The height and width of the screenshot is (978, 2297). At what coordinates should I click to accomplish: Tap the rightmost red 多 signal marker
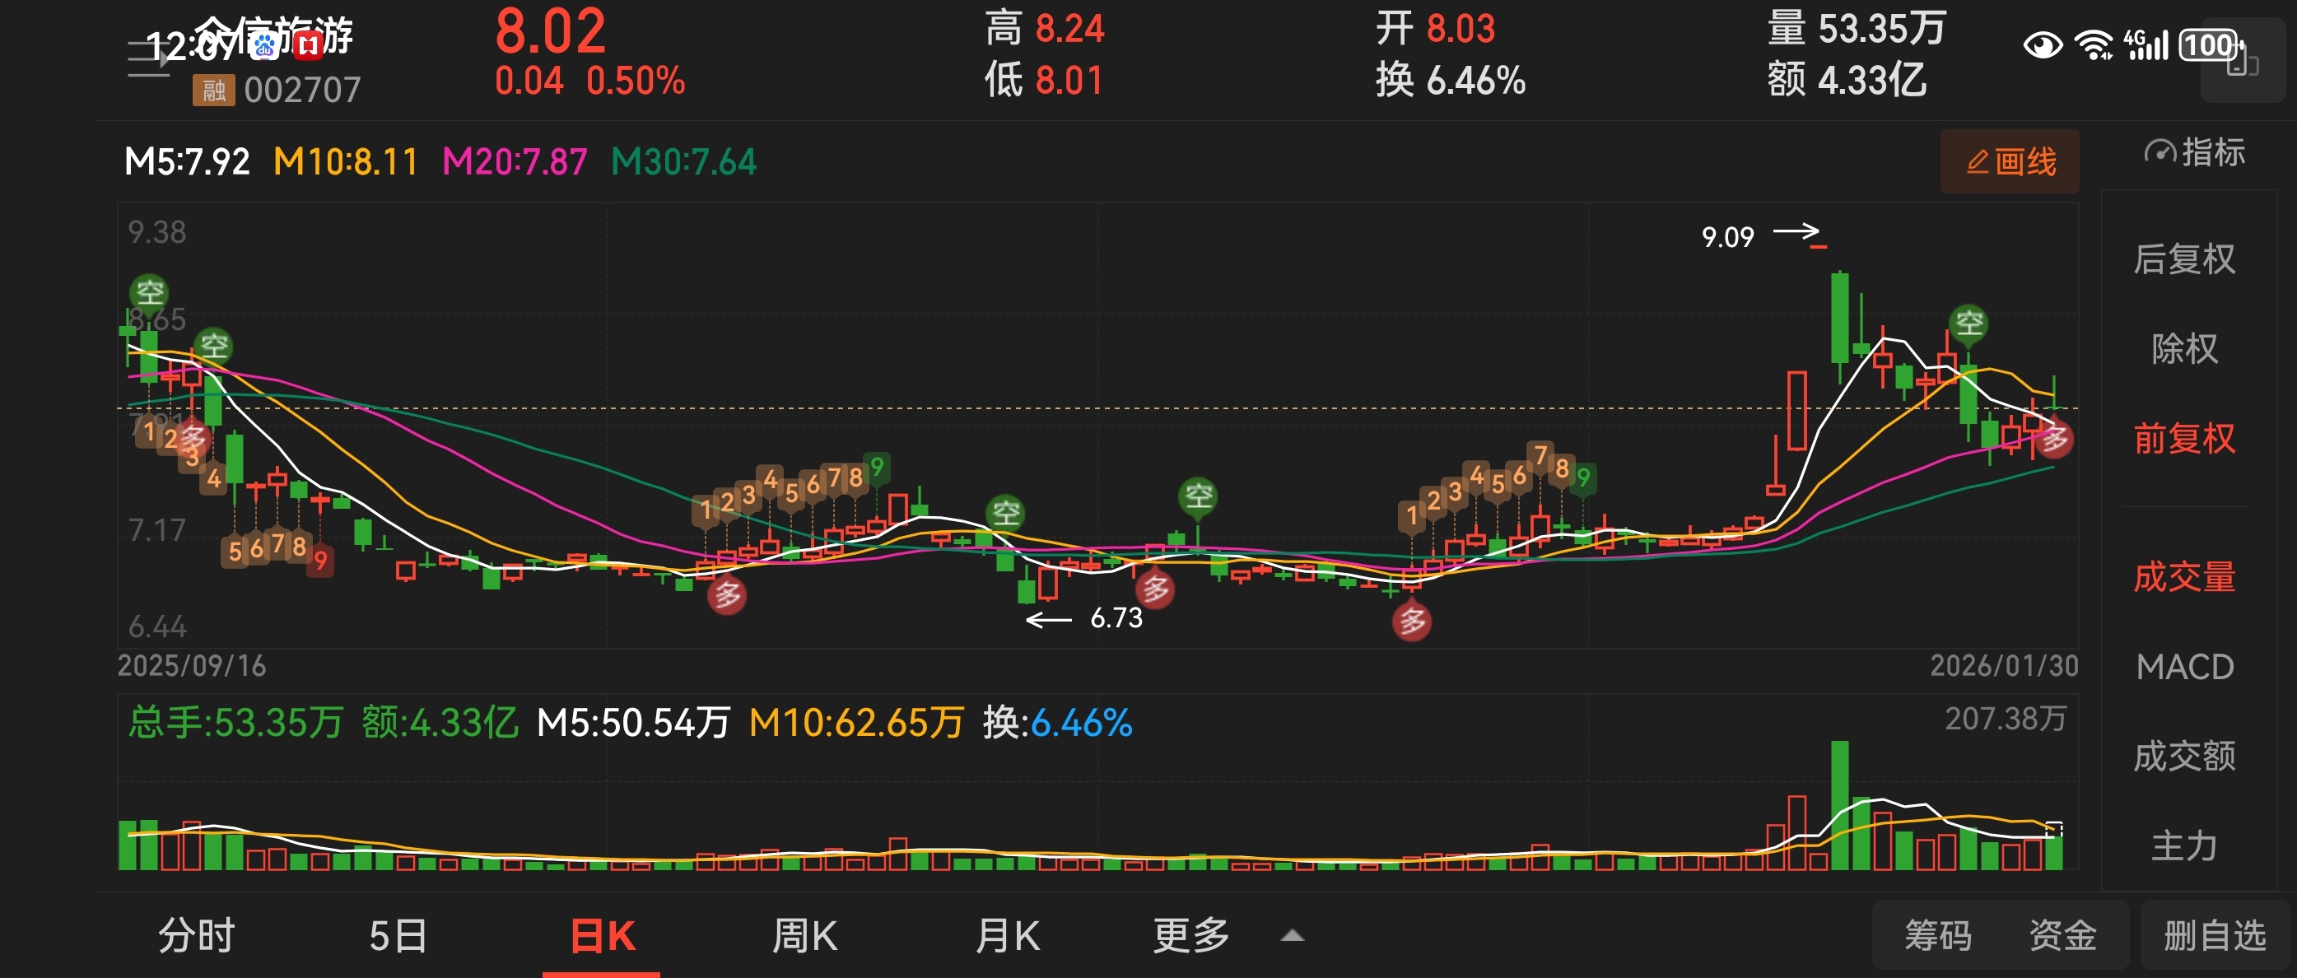pyautogui.click(x=2054, y=439)
